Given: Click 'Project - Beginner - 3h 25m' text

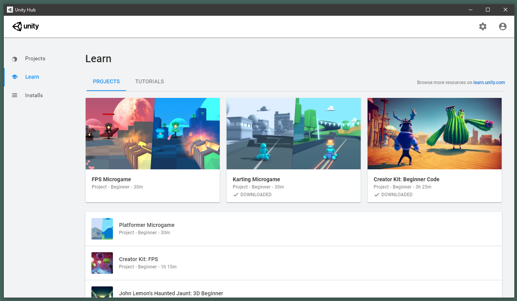Looking at the screenshot, I should (403, 187).
